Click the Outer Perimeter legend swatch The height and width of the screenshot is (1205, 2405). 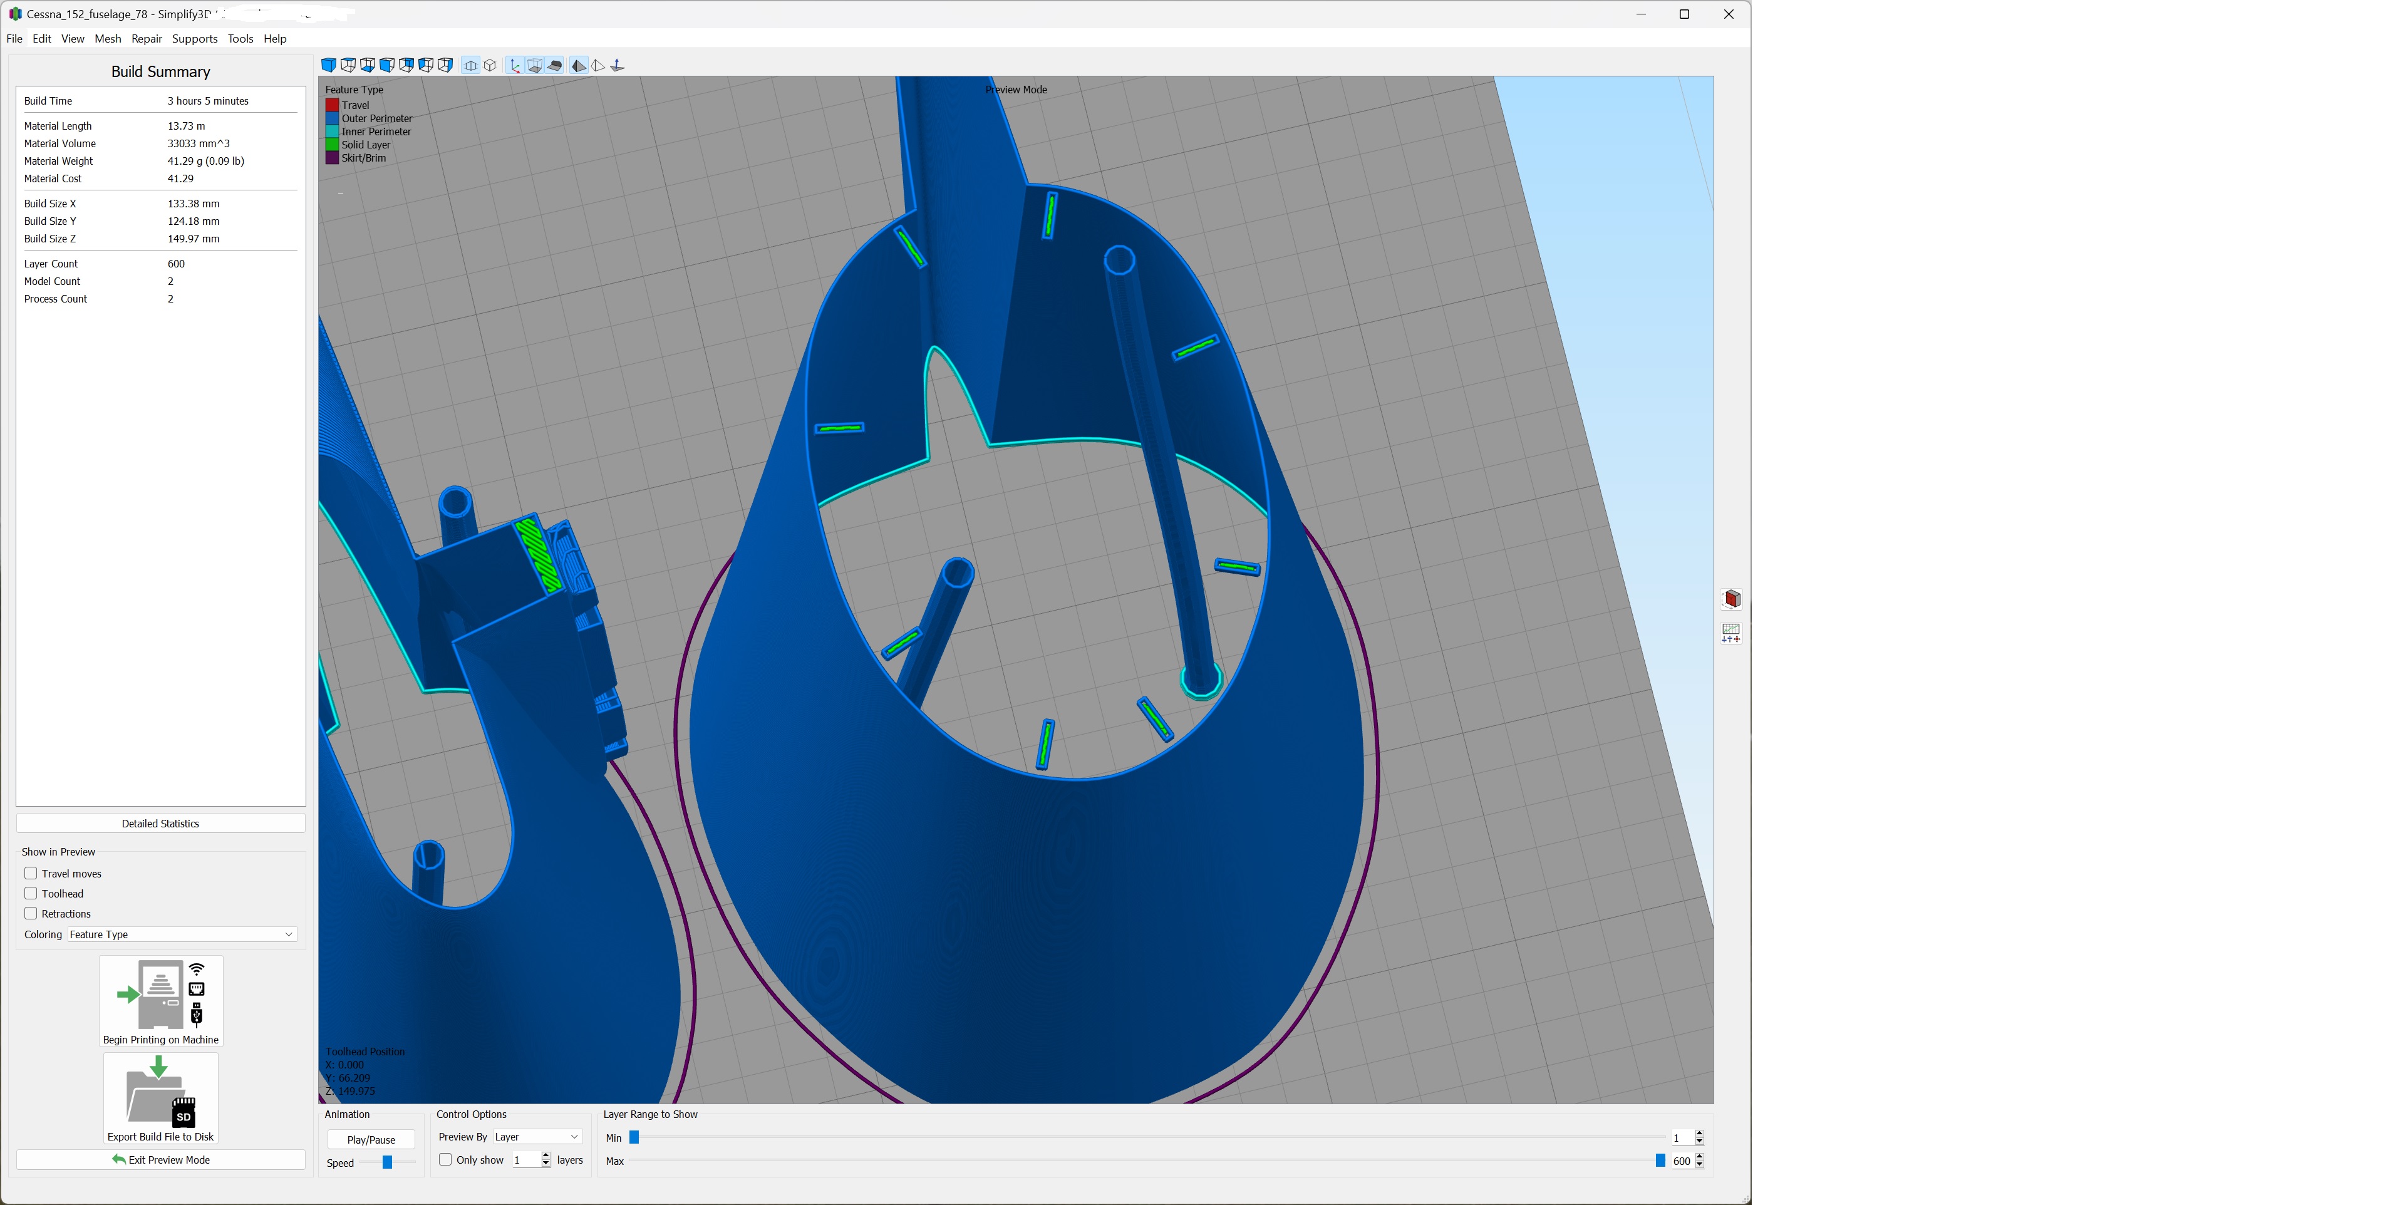pyautogui.click(x=331, y=118)
